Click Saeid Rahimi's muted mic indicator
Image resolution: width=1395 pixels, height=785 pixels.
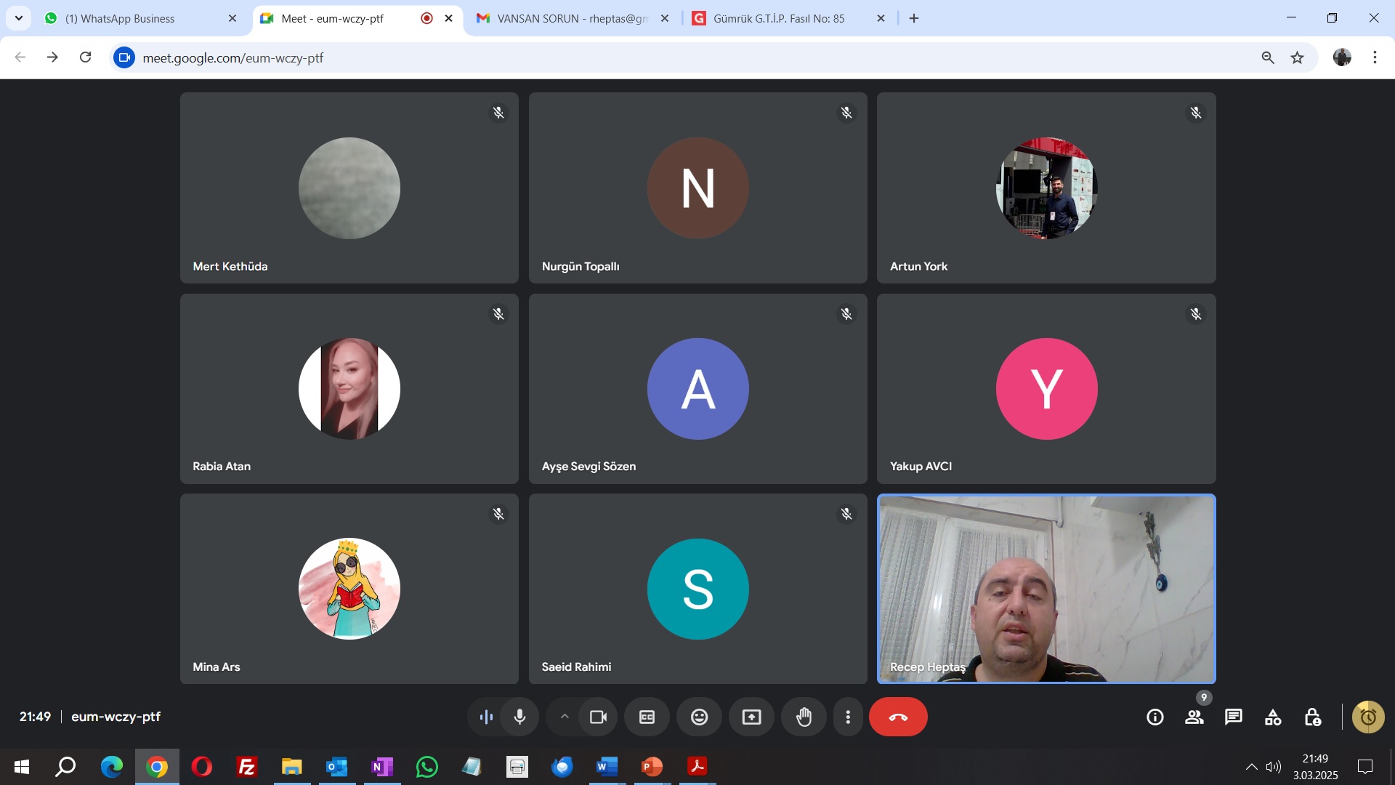846,514
